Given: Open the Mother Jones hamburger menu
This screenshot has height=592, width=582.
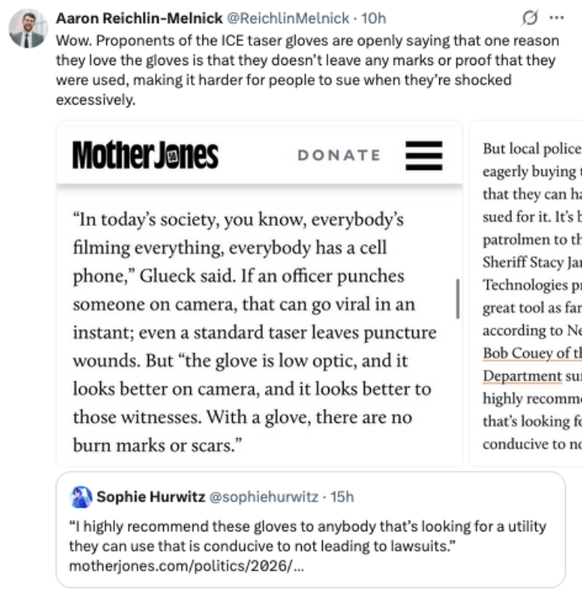Looking at the screenshot, I should (424, 155).
